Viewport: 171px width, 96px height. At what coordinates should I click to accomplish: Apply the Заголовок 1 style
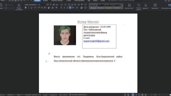tap(101, 6)
